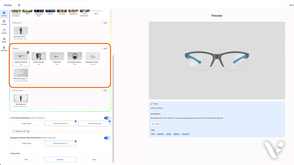This screenshot has height=165, width=294.
Task: Copy prompt using the Prompt button
Action: pyautogui.click(x=156, y=124)
